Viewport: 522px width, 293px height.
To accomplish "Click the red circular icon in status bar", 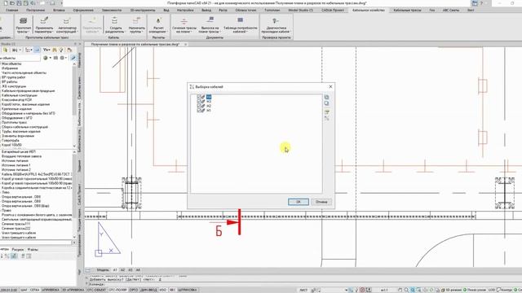I will click(x=362, y=290).
